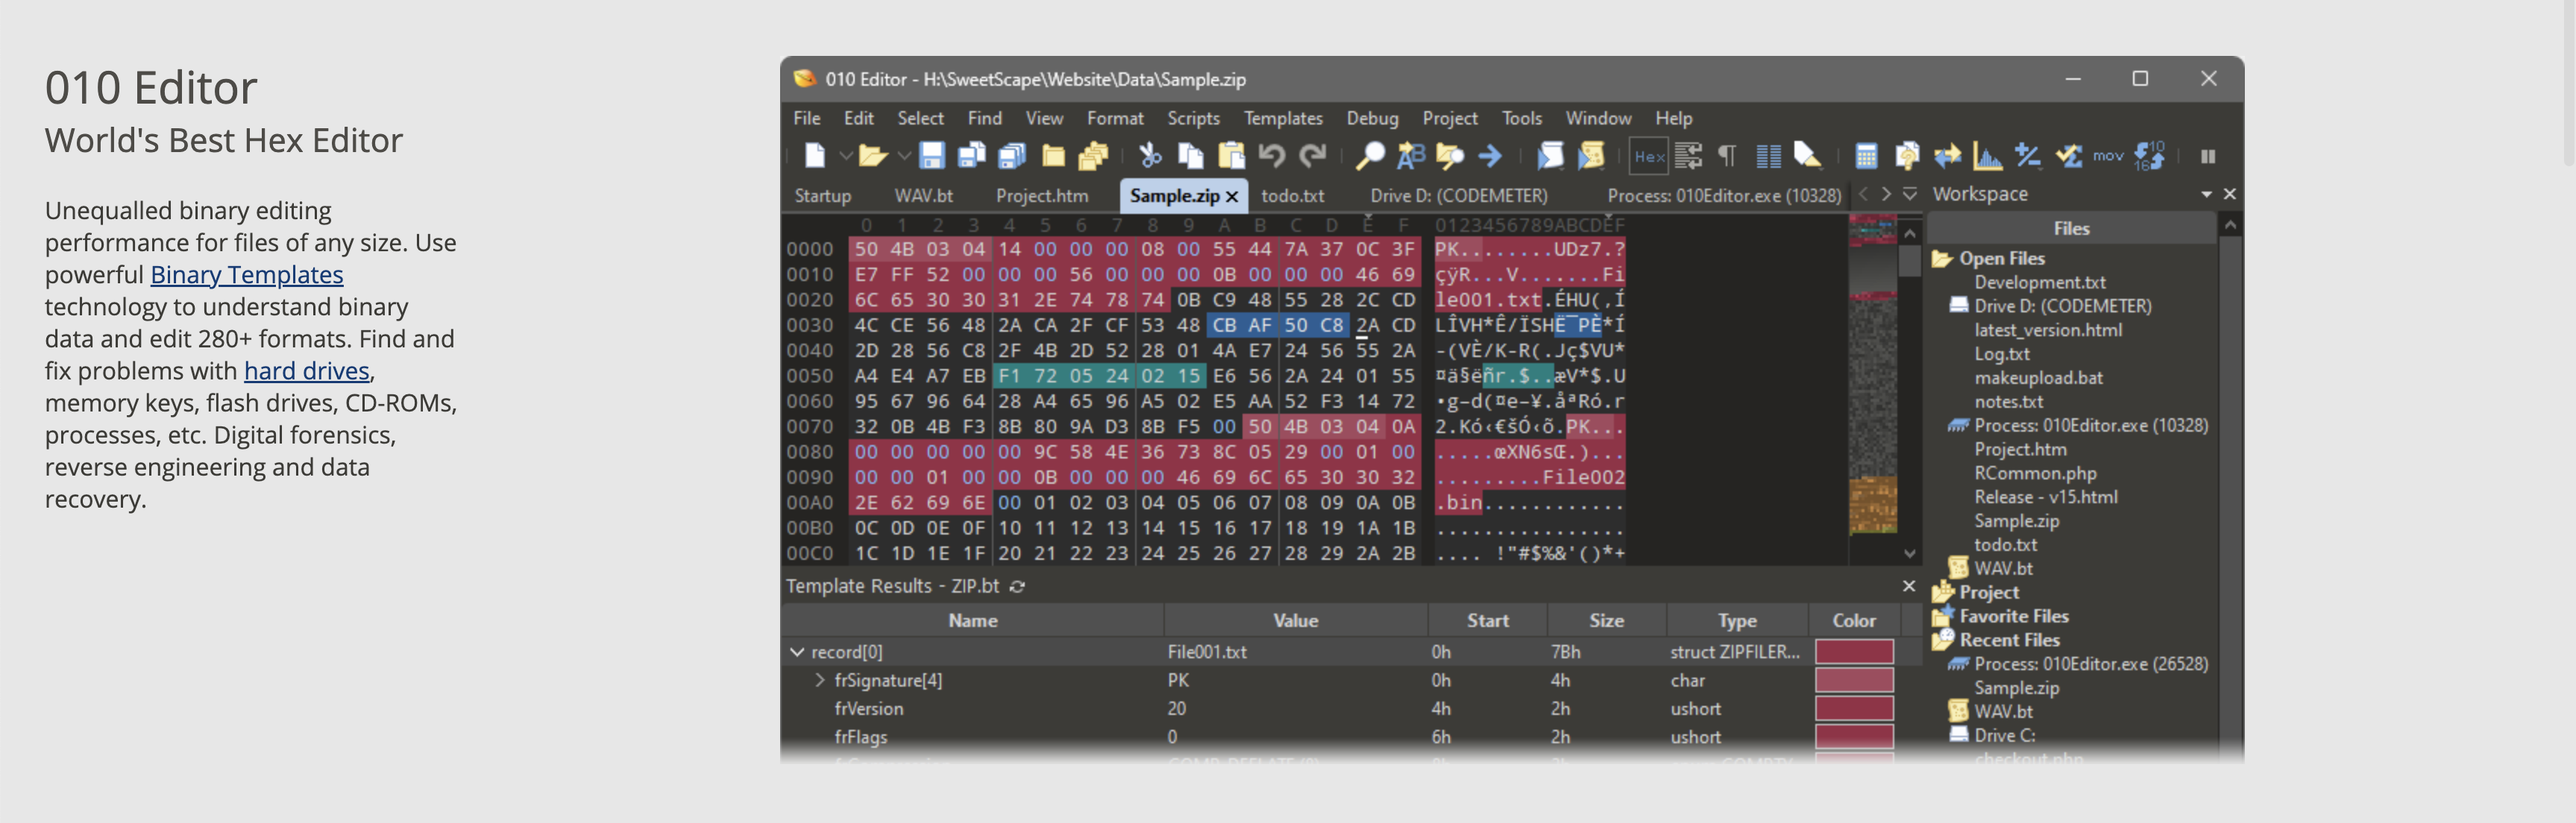Click the Undo arrow icon
Image resolution: width=2576 pixels, height=823 pixels.
click(x=1271, y=156)
